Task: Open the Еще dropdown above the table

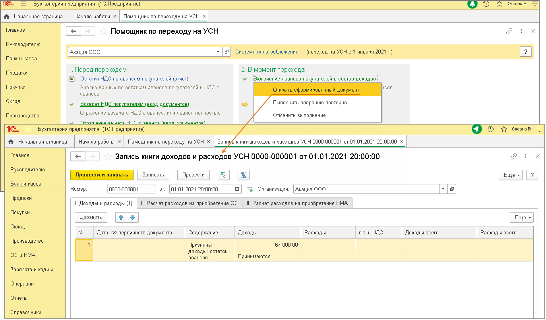Action: (522, 217)
